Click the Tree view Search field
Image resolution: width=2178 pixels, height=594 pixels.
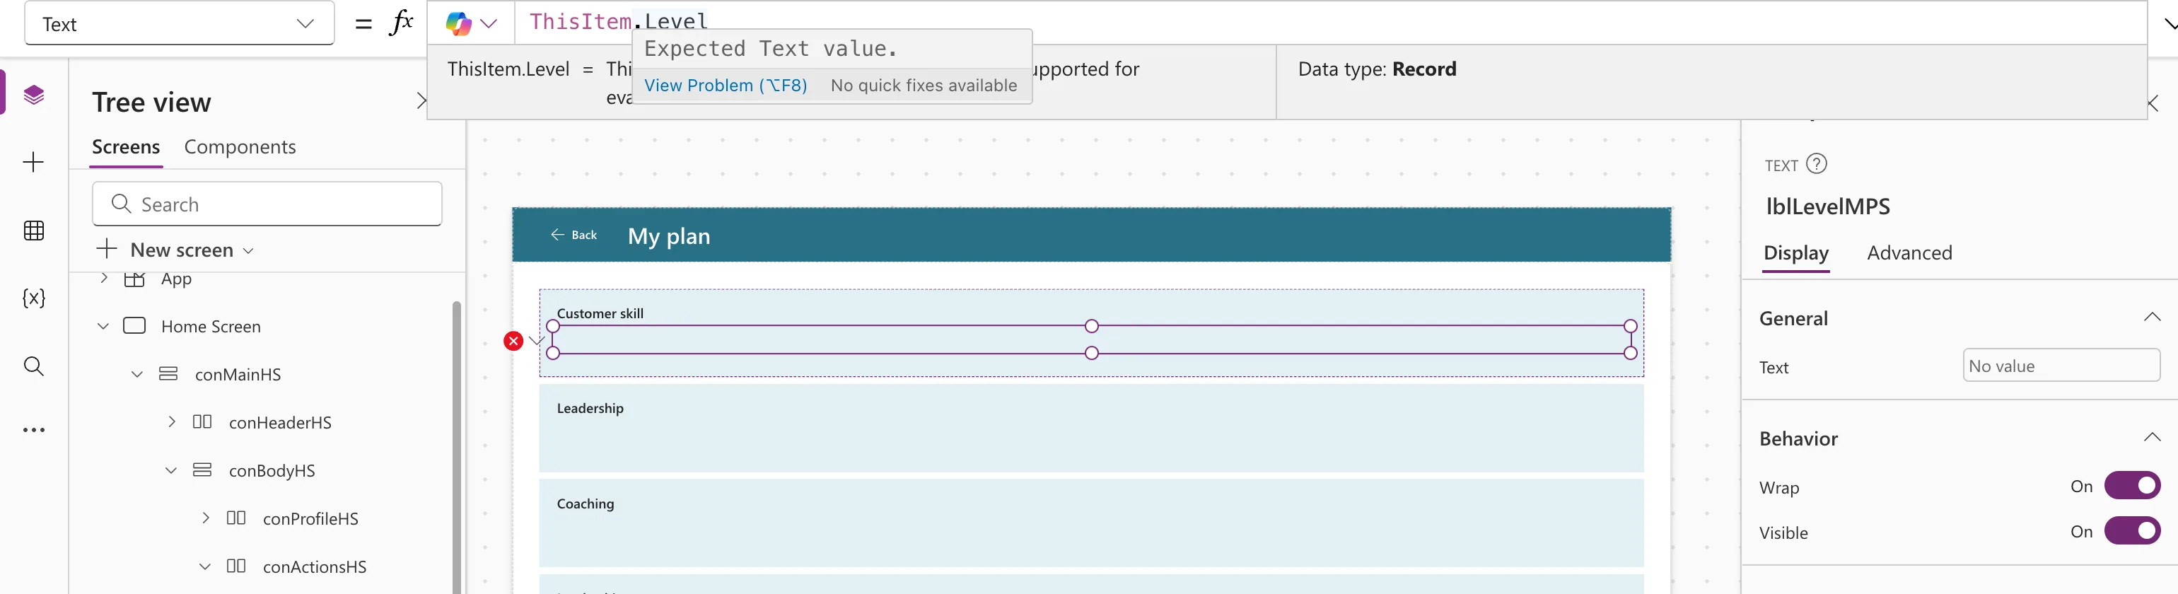point(267,204)
